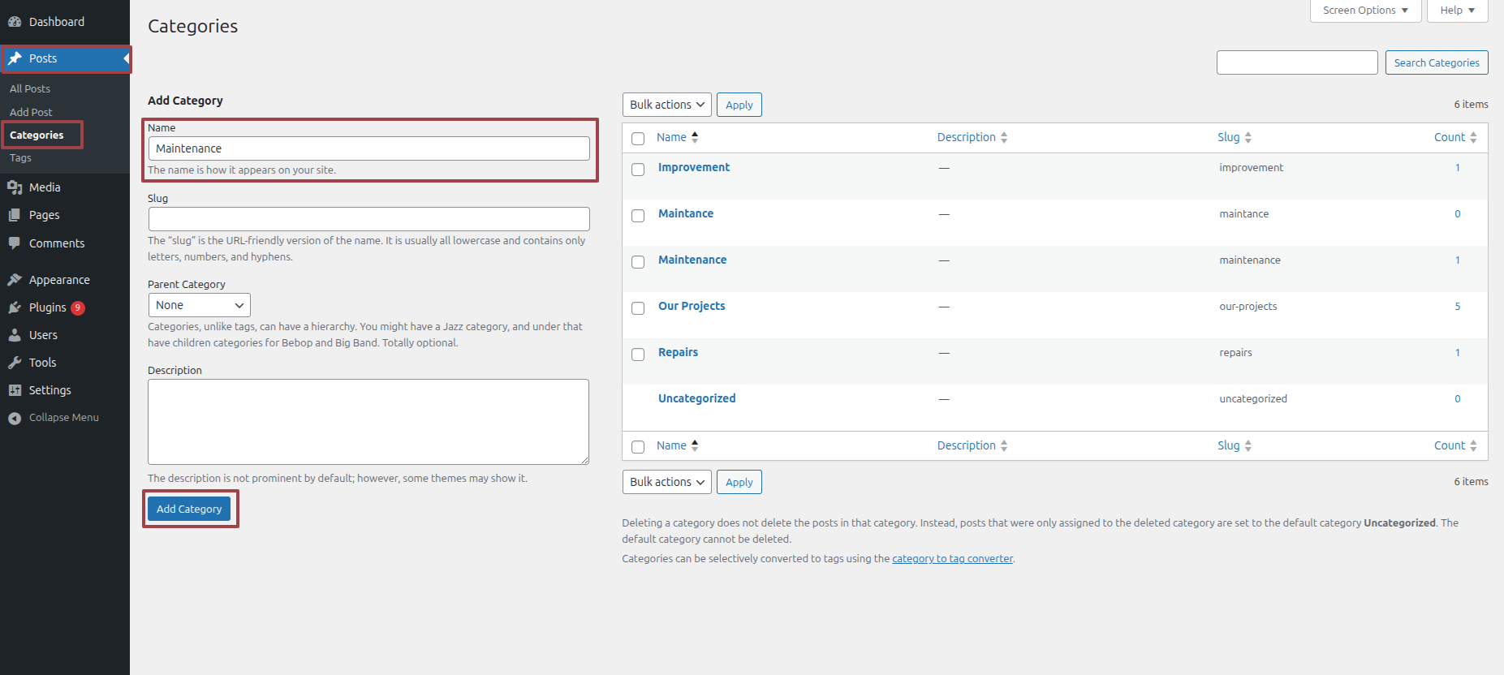Viewport: 1504px width, 675px height.
Task: Open the category to tag converter link
Action: [x=952, y=559]
